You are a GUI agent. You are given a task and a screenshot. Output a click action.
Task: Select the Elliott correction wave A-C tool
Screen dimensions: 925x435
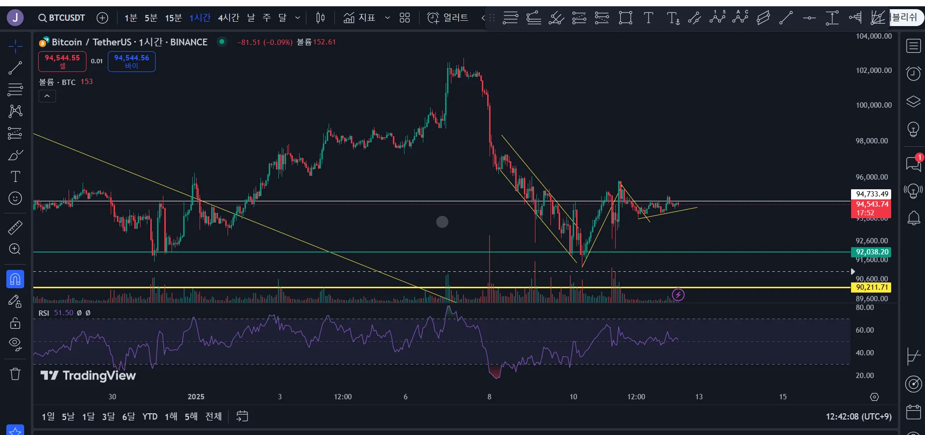740,18
